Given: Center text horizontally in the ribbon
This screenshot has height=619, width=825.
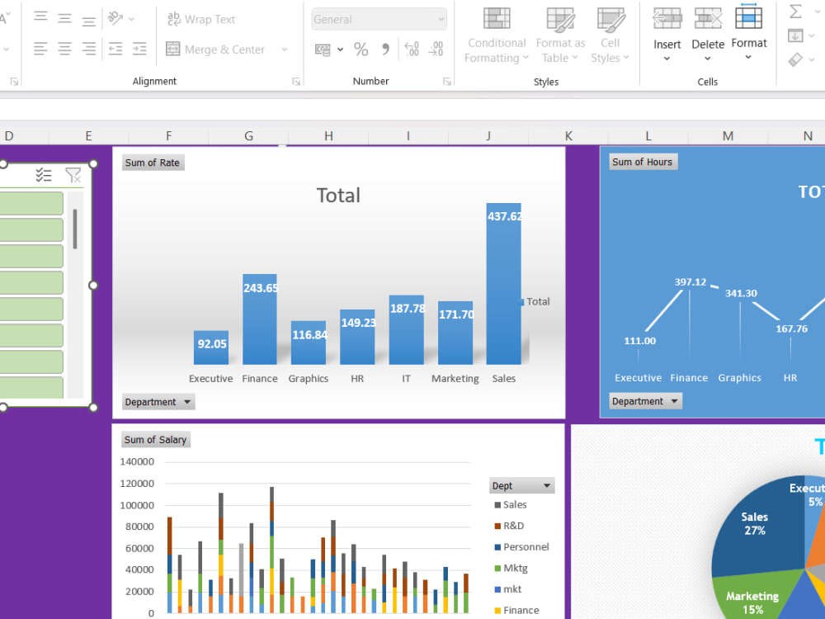Looking at the screenshot, I should [64, 49].
